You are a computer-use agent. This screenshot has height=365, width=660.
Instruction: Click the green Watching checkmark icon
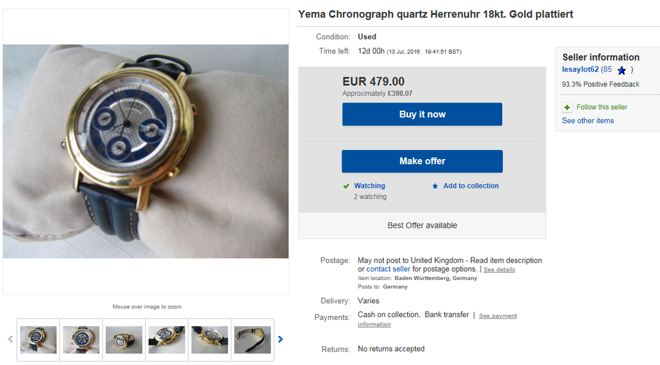tap(346, 186)
